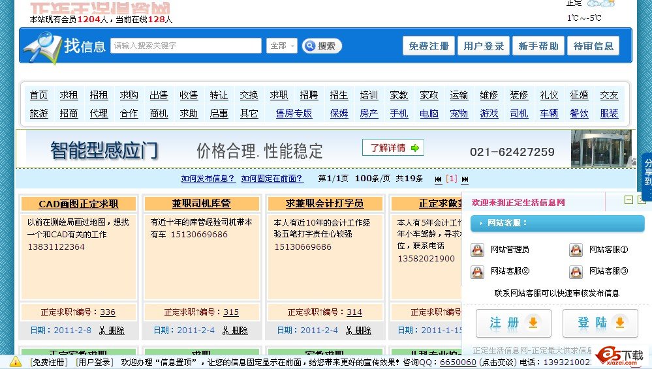Screen dimensions: 652x369
Task: Contact 网站客服② via QQ icon
Action: 477,272
